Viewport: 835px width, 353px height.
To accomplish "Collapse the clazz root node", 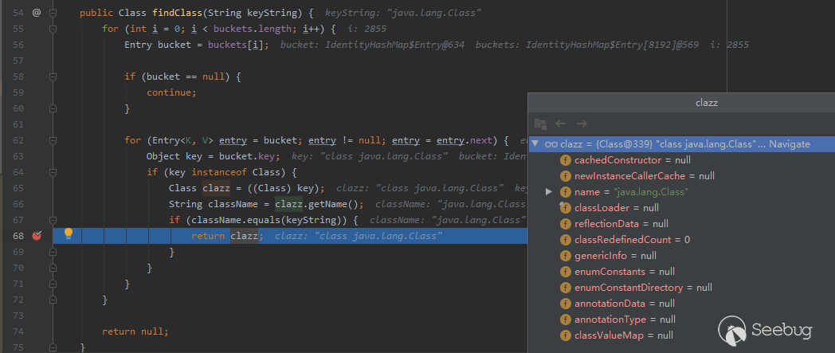I will pyautogui.click(x=535, y=144).
